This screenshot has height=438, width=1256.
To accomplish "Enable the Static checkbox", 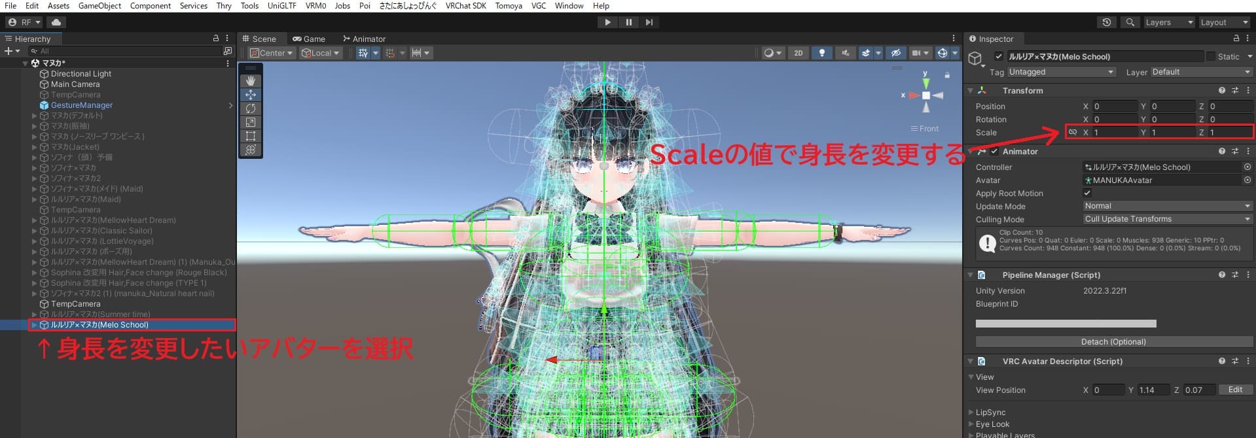I will pyautogui.click(x=1210, y=56).
